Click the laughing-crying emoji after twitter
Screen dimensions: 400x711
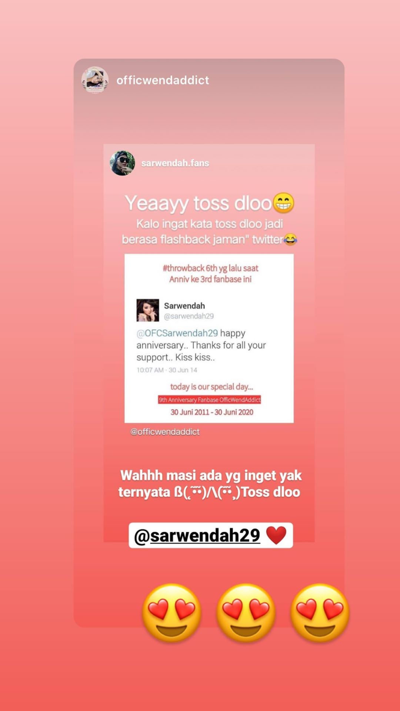pyautogui.click(x=290, y=240)
